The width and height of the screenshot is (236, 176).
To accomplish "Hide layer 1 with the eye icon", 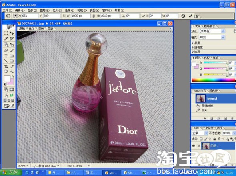I will pos(194,146).
